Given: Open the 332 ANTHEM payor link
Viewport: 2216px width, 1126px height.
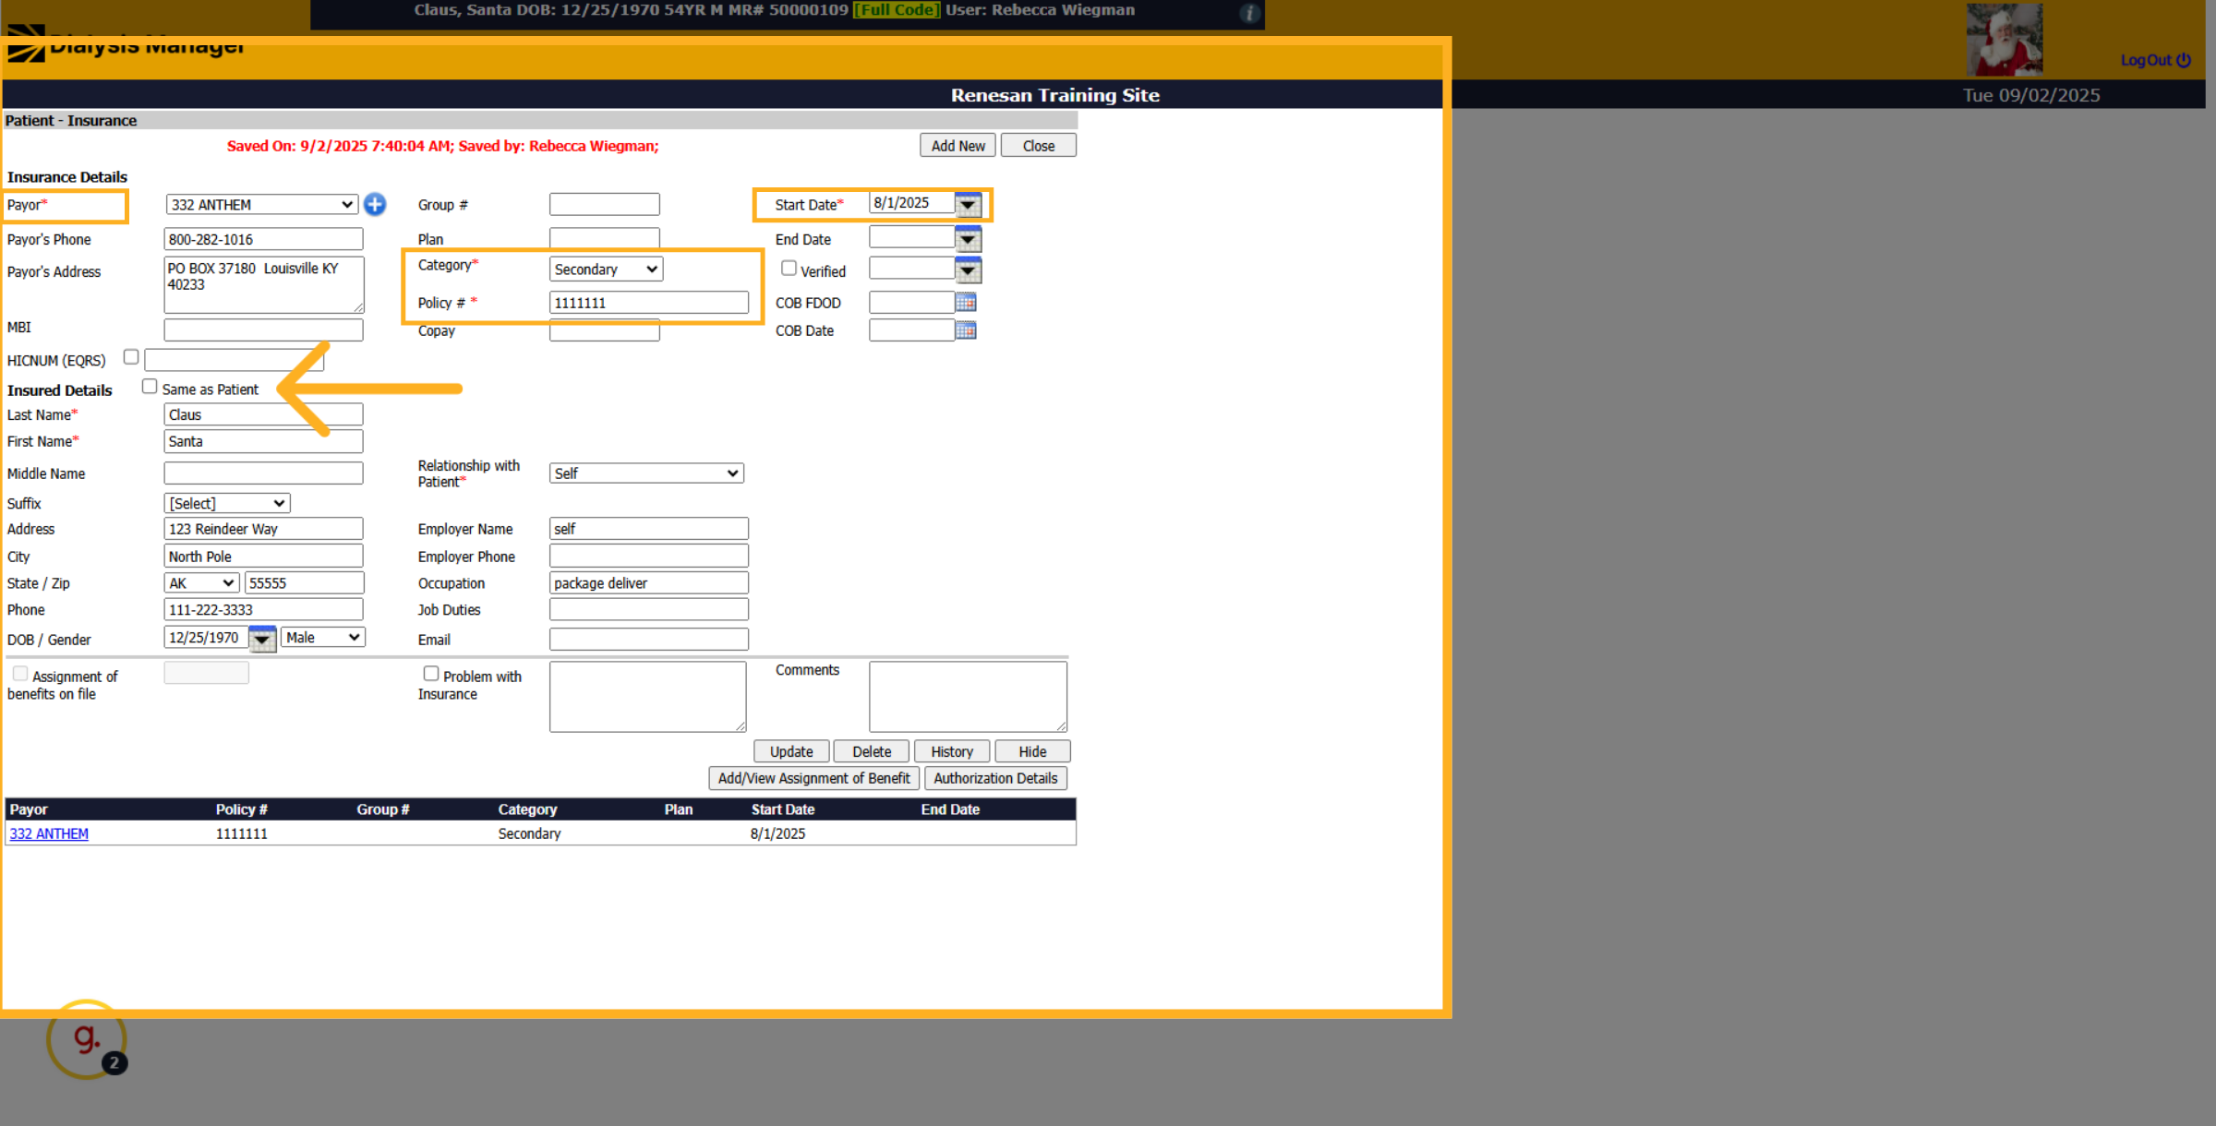Looking at the screenshot, I should coord(49,833).
